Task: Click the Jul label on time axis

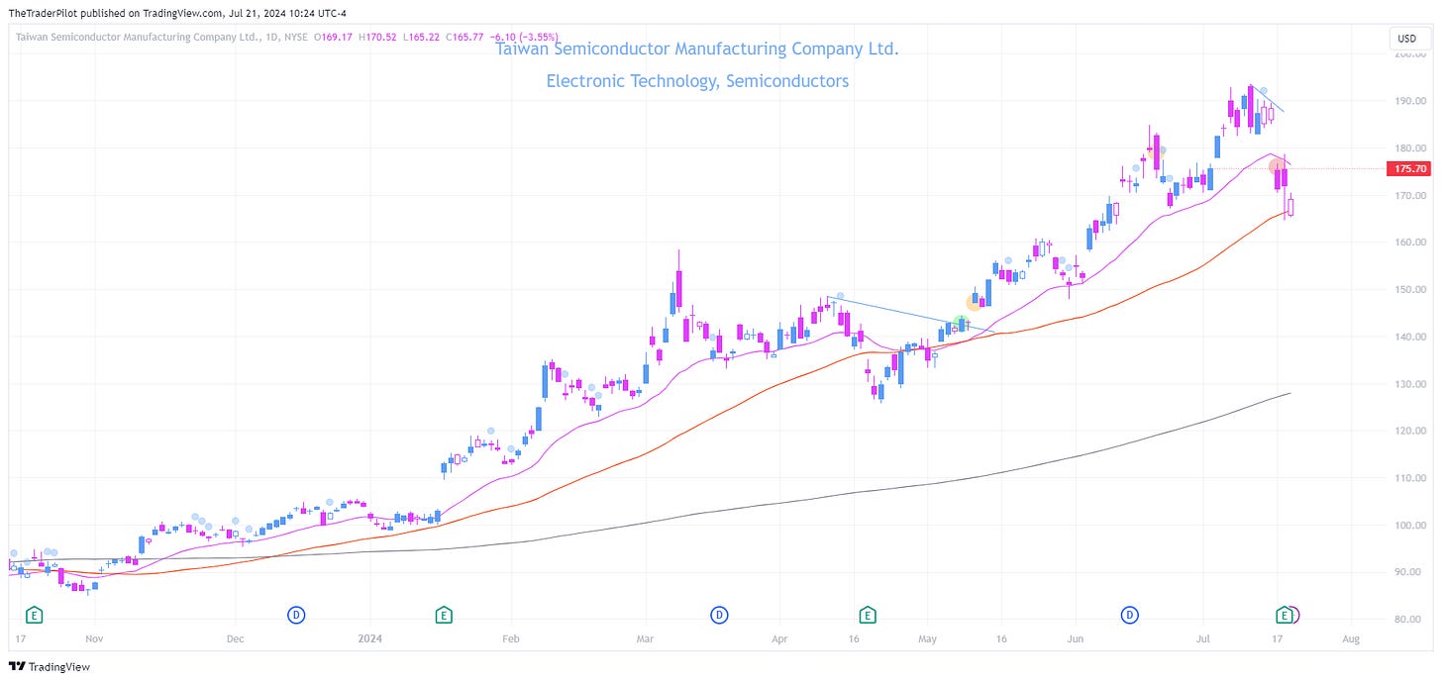Action: (x=1202, y=639)
